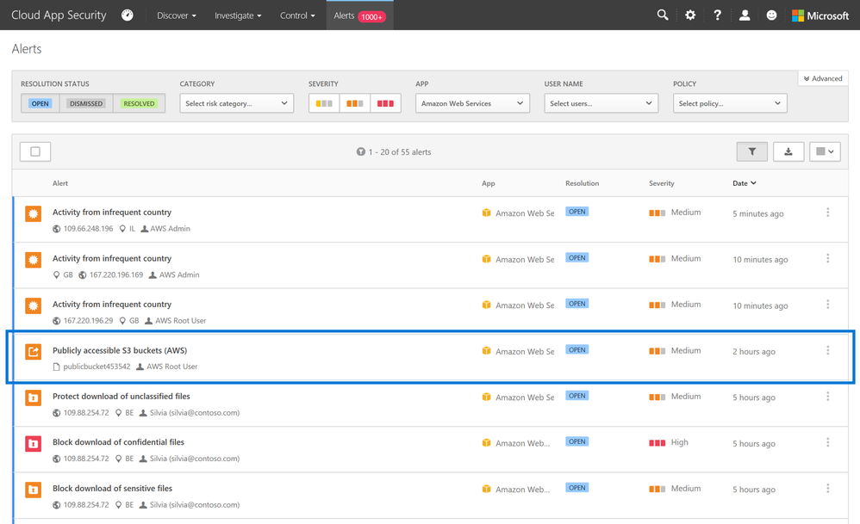
Task: Click the feedback smiley icon
Action: tap(771, 15)
